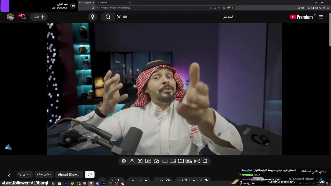The width and height of the screenshot is (331, 186).
Task: Click the translate page icon
Action: [x=210, y=8]
